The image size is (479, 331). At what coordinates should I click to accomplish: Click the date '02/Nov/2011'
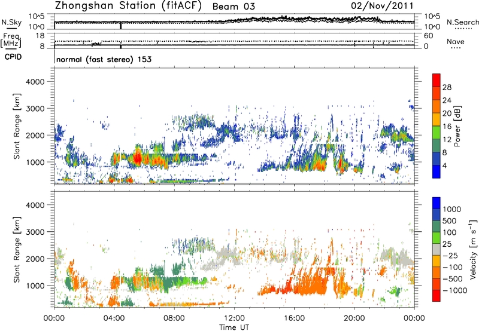click(x=382, y=6)
